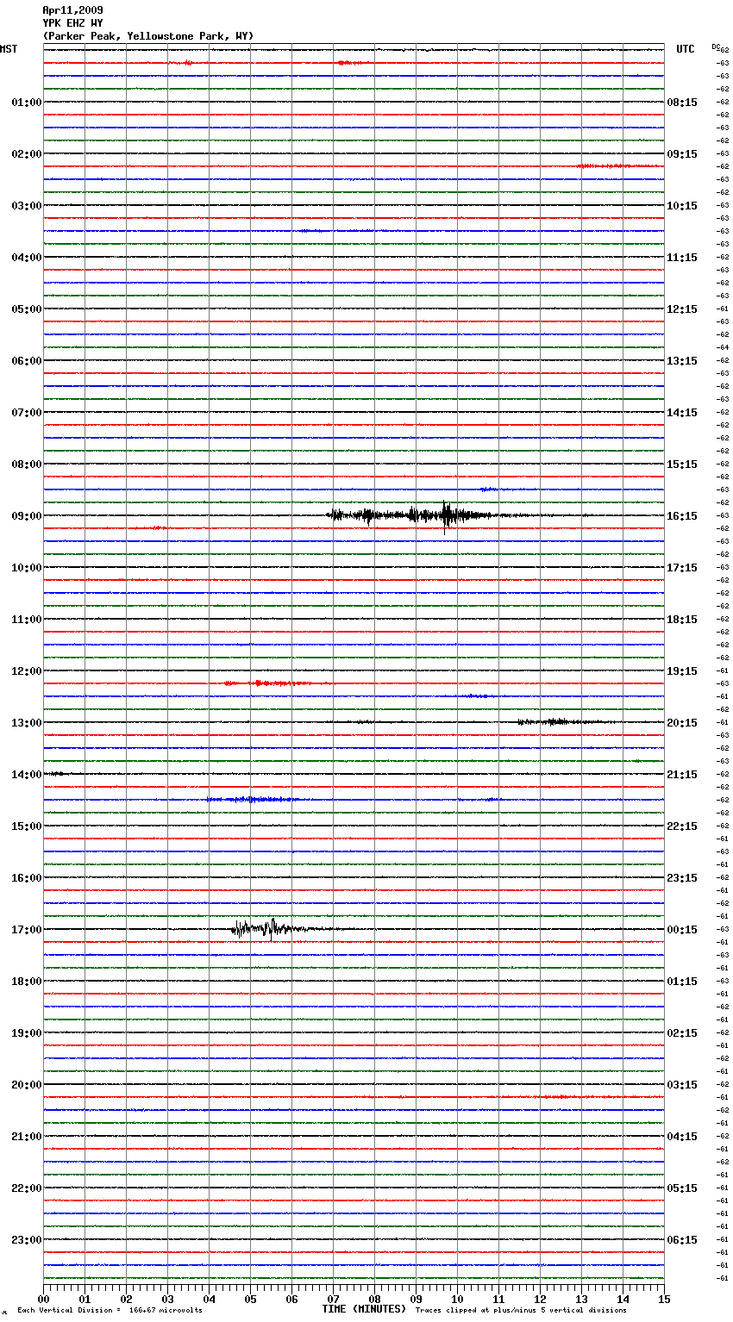The image size is (733, 1322).
Task: Click the 00 minute tick label on the axis
Action: (x=43, y=1299)
